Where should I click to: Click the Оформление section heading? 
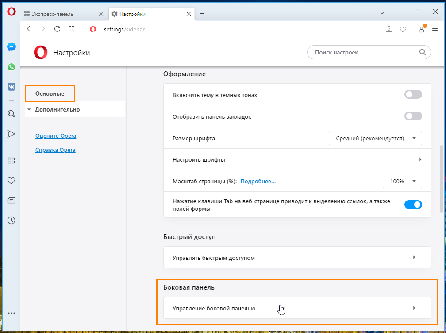coord(185,74)
